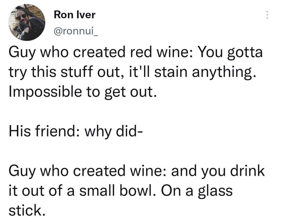Click the sunglasses in the profile photo
The height and width of the screenshot is (222, 281).
(21, 16)
